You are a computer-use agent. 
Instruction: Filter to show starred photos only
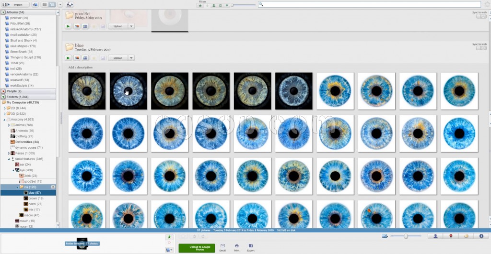click(x=200, y=6)
